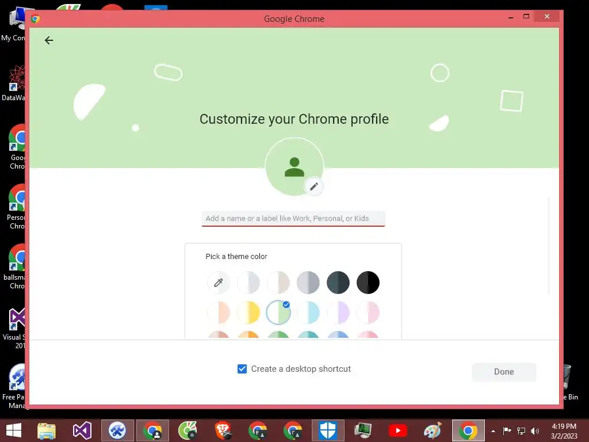Go back with the arrow icon
Image resolution: width=589 pixels, height=442 pixels.
point(49,40)
